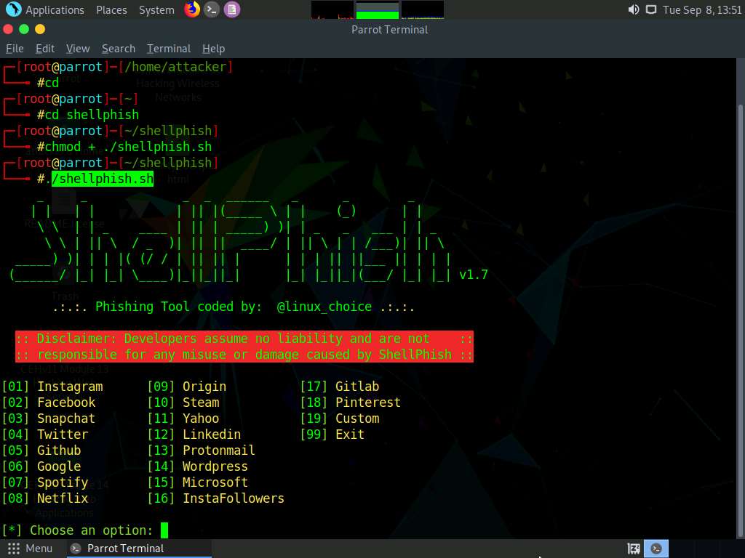Screen dimensions: 745x558
Task: Open the File menu
Action: point(15,49)
